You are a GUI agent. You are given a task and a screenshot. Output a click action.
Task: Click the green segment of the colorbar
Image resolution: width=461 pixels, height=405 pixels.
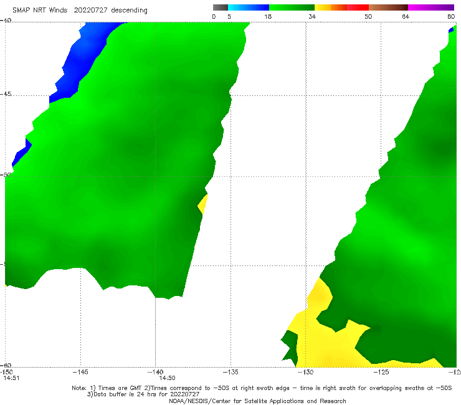[292, 7]
